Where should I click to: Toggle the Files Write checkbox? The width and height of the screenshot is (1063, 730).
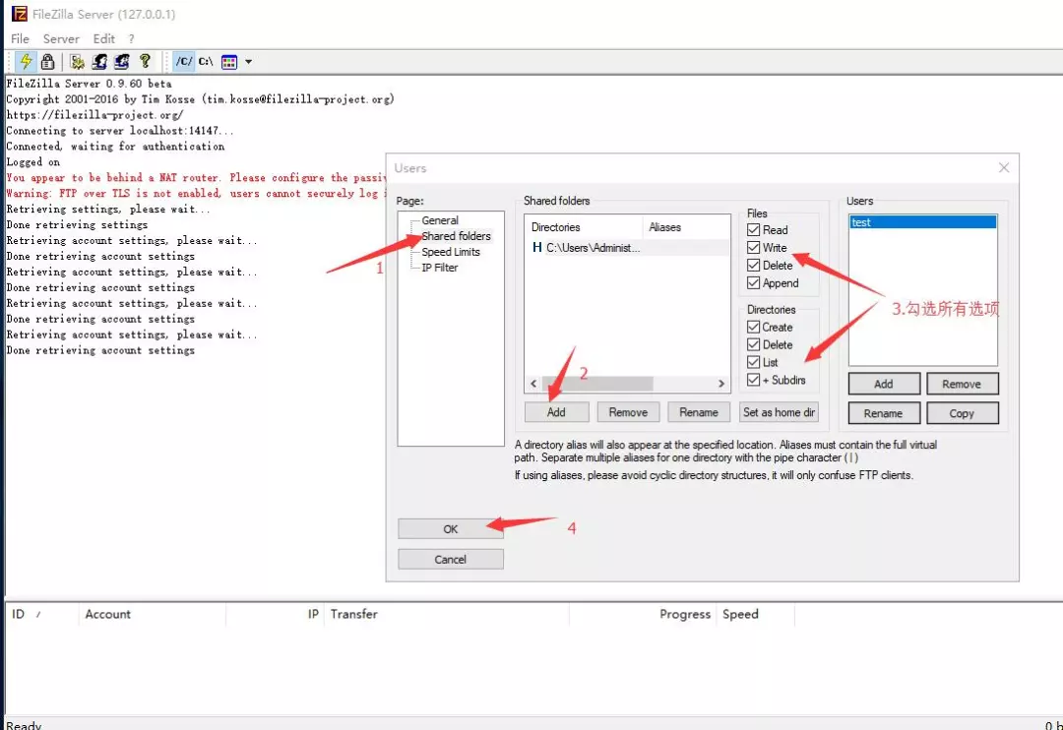click(753, 247)
